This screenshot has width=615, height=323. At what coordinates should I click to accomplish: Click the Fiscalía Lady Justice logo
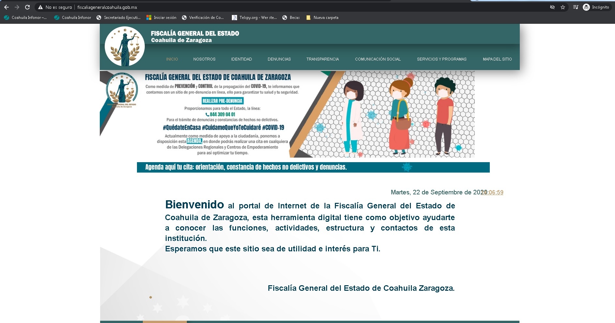(x=125, y=47)
